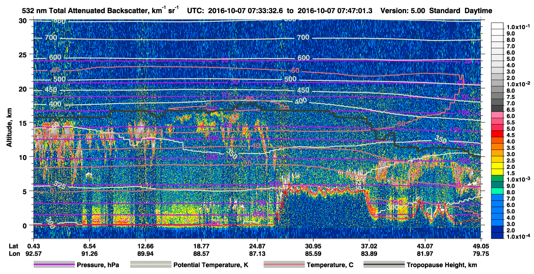Screen dimensions: 534x274
Task: Click the 'Potential Temperature, K' legend label
Action: tap(211, 265)
